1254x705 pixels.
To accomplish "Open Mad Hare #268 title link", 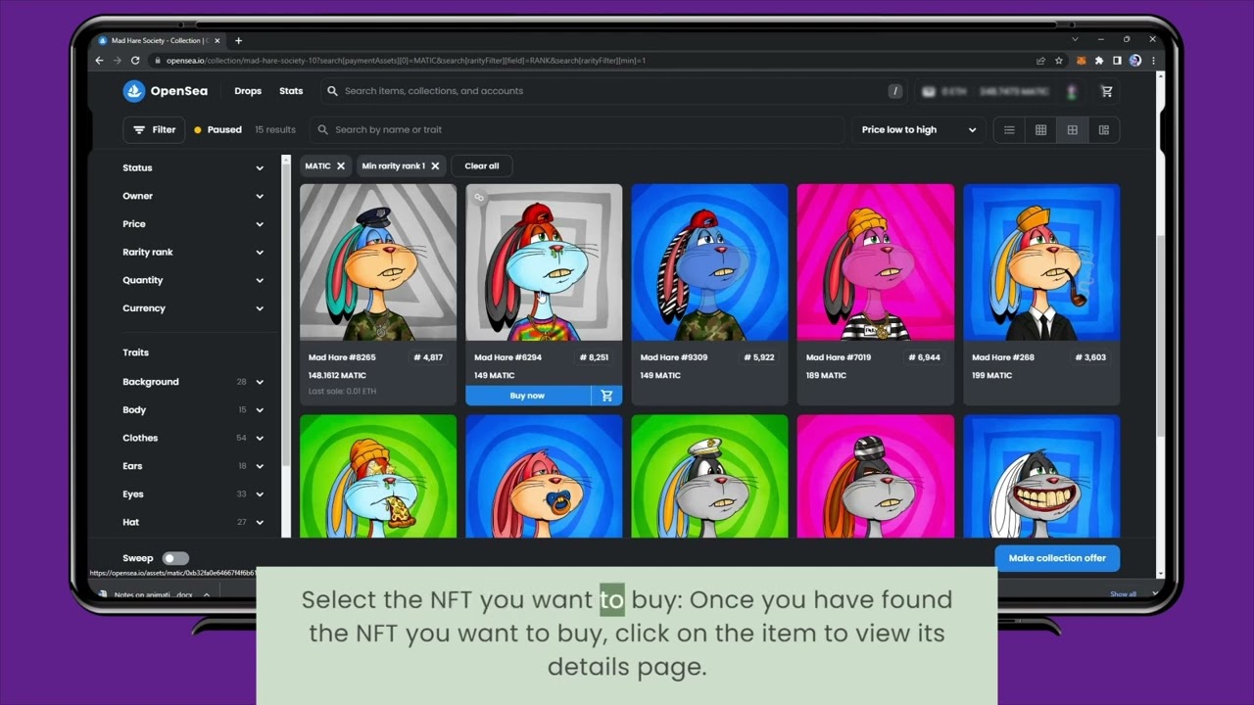I will coord(1002,357).
